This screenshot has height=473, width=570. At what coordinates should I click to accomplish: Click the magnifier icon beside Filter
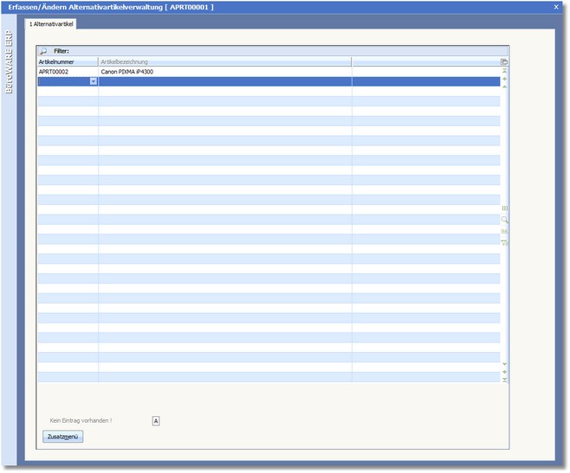(43, 51)
